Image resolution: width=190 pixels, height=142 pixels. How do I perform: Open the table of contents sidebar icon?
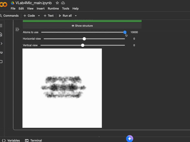[x=1, y=26]
